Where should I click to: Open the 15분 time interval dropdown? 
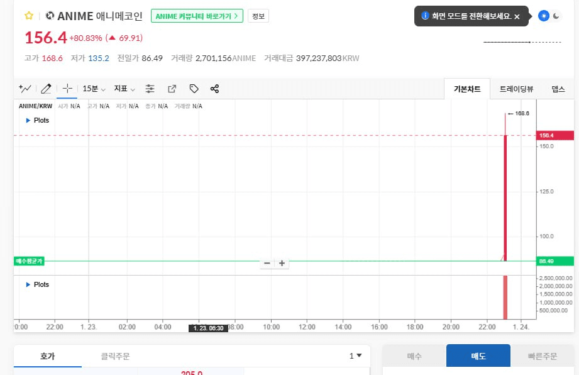tap(94, 89)
